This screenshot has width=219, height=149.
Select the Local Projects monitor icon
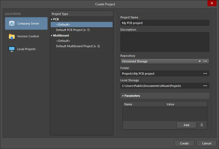(x=12, y=49)
